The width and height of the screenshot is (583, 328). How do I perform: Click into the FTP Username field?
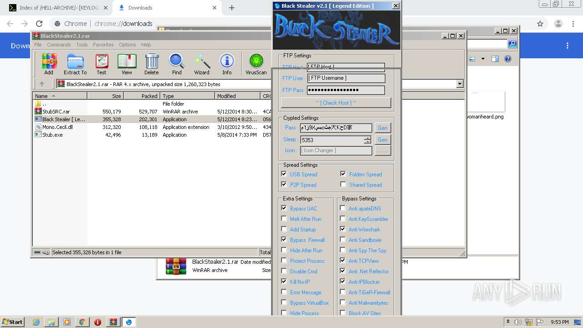tap(346, 78)
